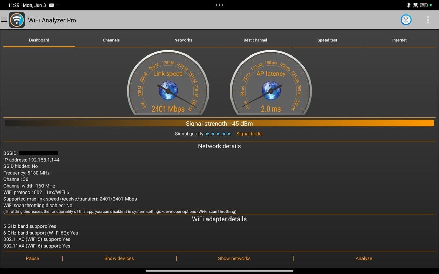Tap 5 GHz band support: Yes
This screenshot has height=274, width=439.
(x=30, y=226)
